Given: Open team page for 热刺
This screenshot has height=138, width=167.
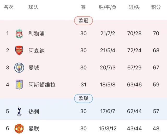Looking at the screenshot, I should coord(34,111).
